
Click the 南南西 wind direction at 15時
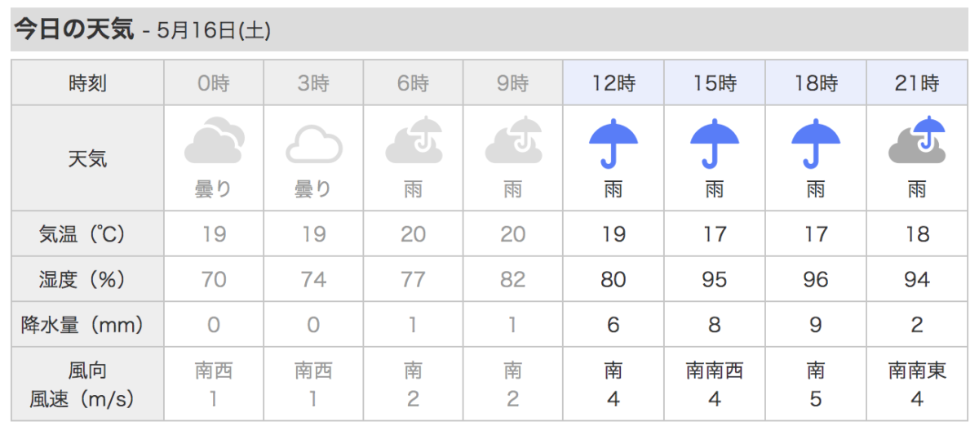tap(715, 371)
